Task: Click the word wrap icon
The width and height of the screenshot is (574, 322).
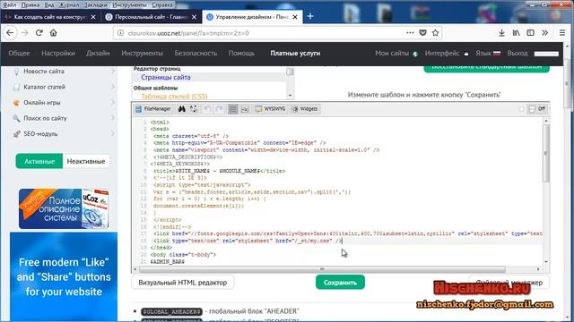Action: 245,109
